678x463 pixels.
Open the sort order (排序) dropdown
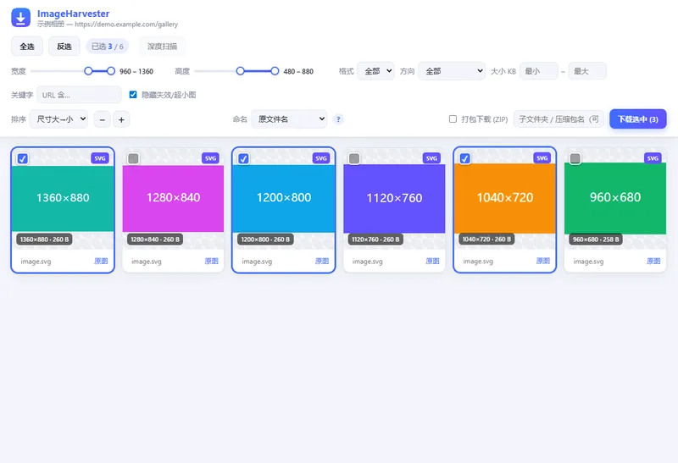click(x=58, y=119)
